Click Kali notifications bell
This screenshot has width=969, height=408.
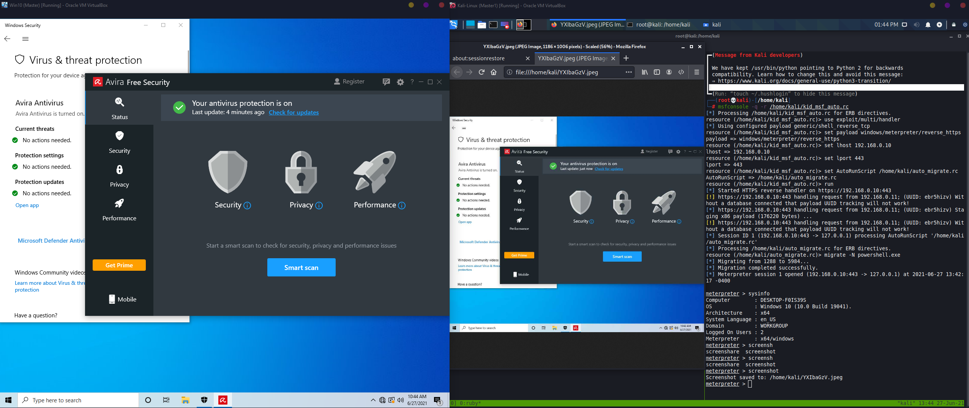tap(928, 25)
